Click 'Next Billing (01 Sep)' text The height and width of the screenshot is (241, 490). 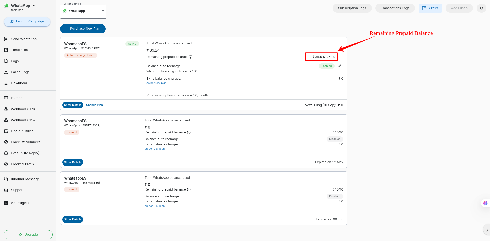320,105
